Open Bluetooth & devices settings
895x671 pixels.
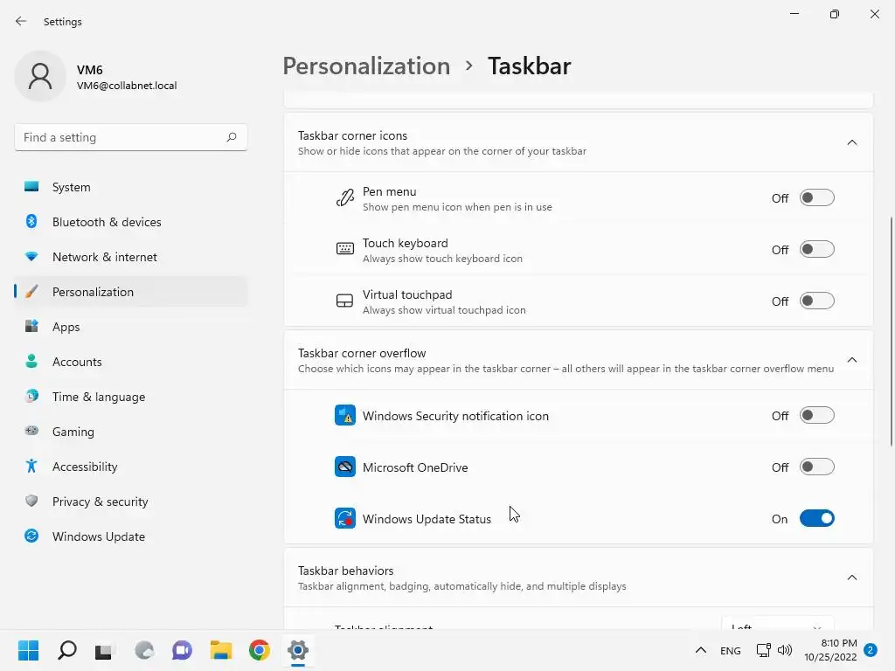[131, 222]
